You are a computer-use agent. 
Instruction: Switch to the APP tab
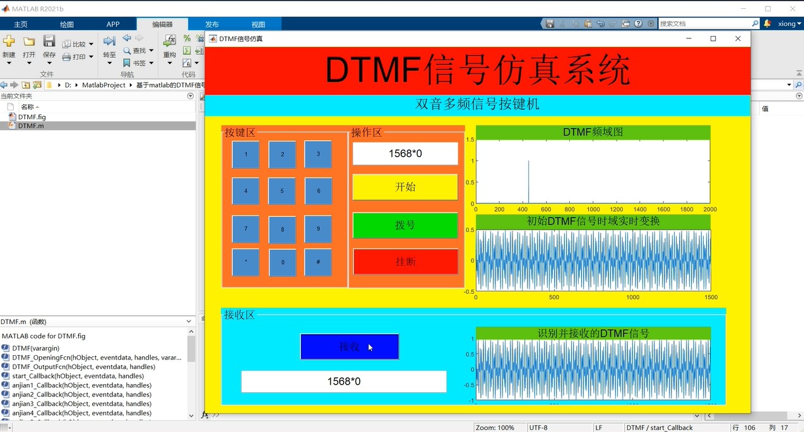point(113,24)
